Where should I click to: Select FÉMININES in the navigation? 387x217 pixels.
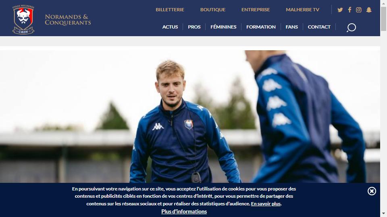pos(223,27)
